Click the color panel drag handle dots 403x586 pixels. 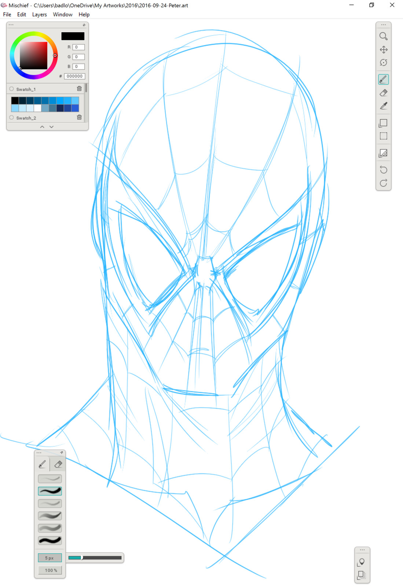11,25
